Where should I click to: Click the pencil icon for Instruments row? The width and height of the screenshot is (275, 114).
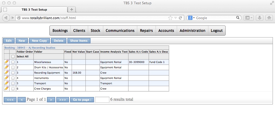[6, 78]
